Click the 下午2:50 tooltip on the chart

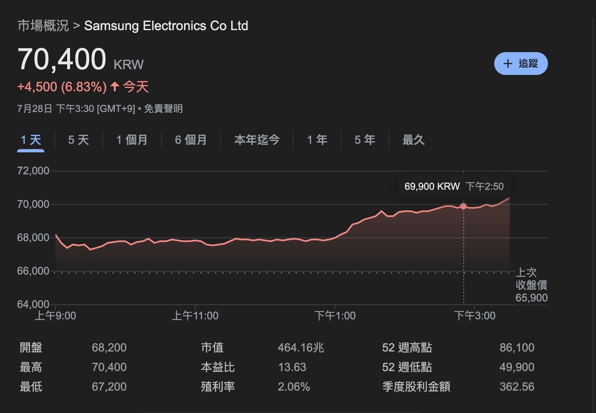point(453,186)
